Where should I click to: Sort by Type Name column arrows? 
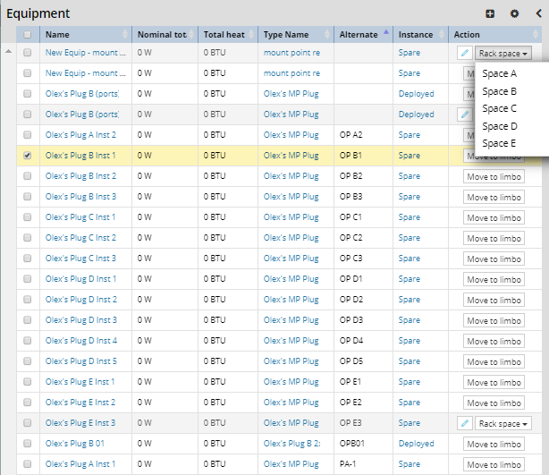327,34
